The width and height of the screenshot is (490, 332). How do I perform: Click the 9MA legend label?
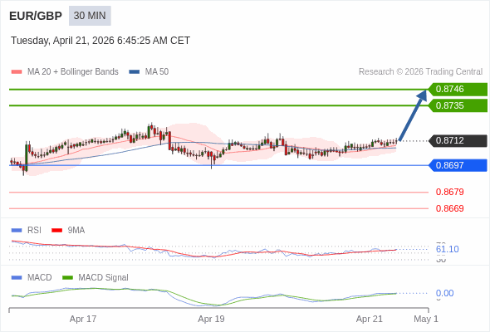(x=76, y=231)
